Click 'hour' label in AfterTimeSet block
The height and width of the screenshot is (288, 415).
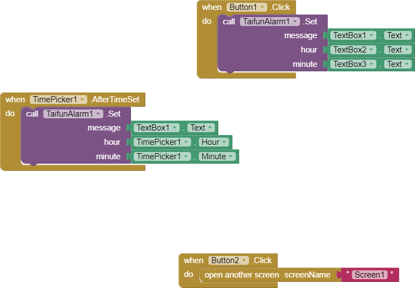[112, 142]
